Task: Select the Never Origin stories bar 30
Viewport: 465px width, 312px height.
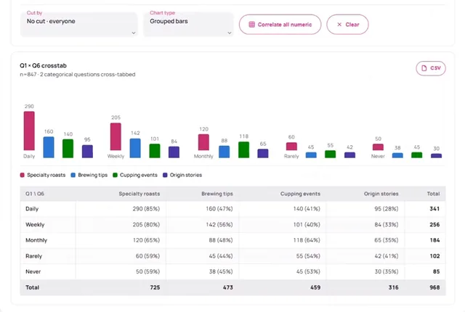Action: pos(436,156)
